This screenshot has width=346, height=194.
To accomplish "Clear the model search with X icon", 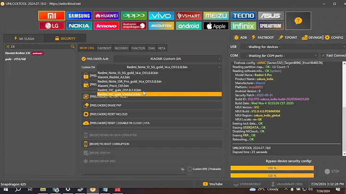I will point(8,47).
